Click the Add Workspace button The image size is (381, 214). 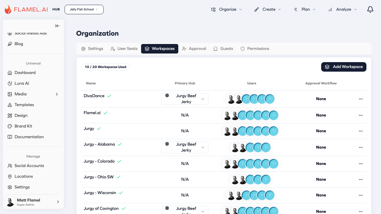344,67
